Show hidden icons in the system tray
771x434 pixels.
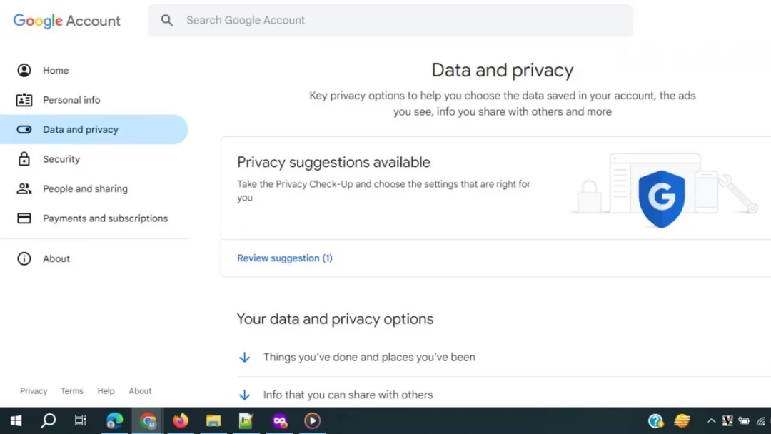[x=712, y=421]
